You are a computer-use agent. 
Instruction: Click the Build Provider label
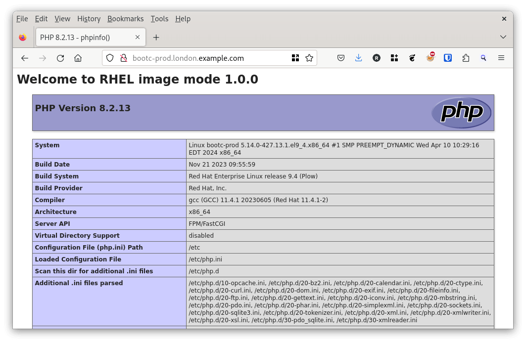tap(59, 188)
